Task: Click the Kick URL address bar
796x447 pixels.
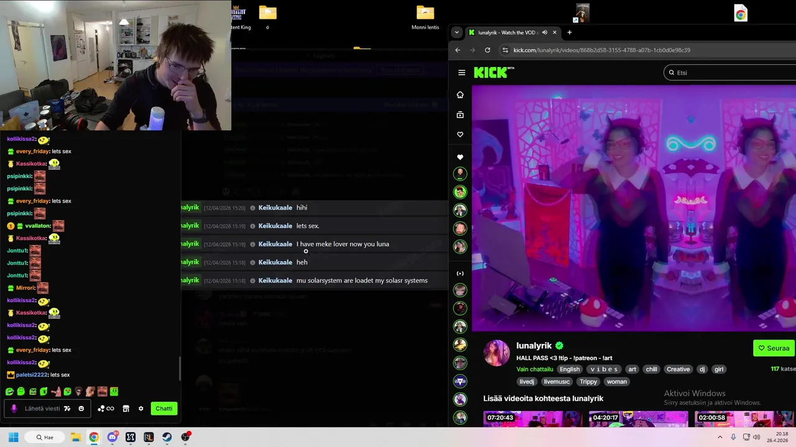Action: [647, 50]
